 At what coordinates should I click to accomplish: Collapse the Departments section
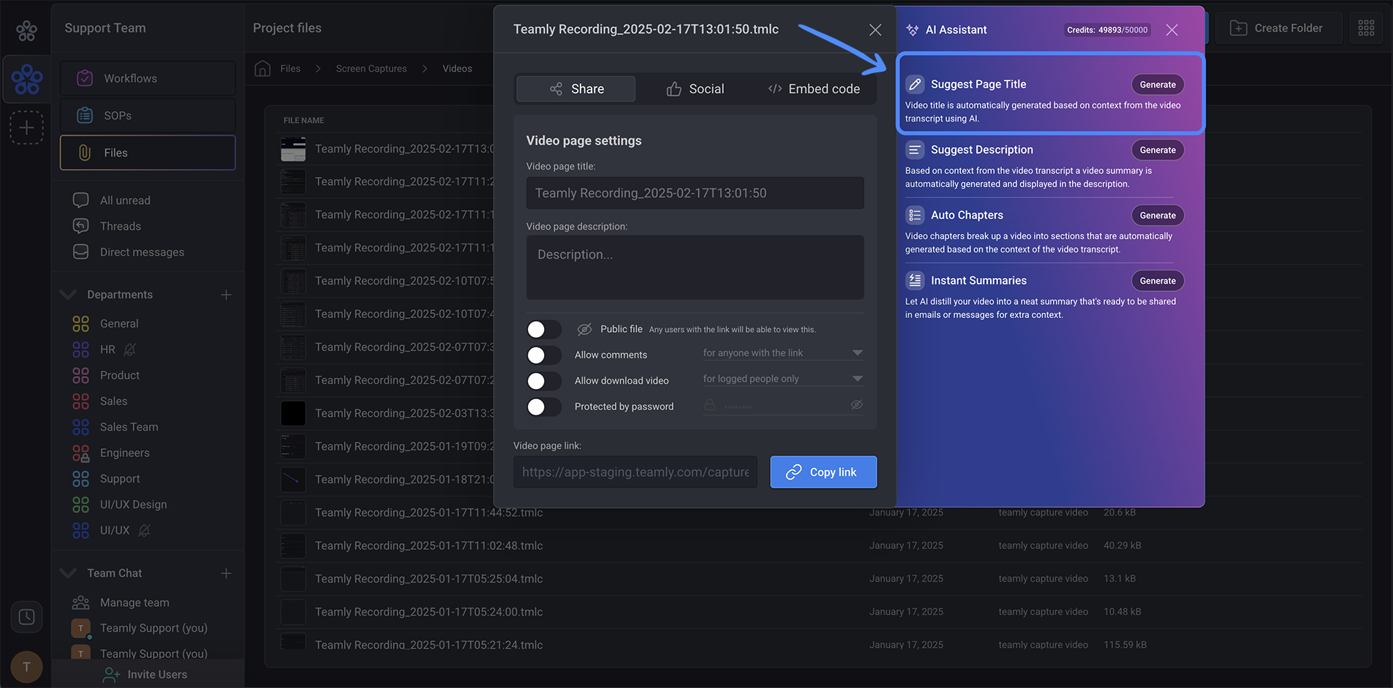(x=68, y=295)
